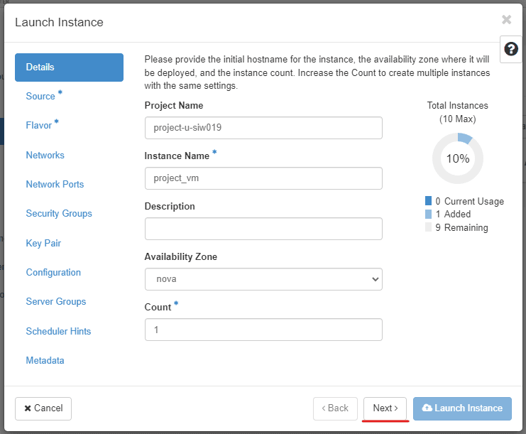This screenshot has width=526, height=434.
Task: Select the Network Ports tab
Action: point(55,184)
